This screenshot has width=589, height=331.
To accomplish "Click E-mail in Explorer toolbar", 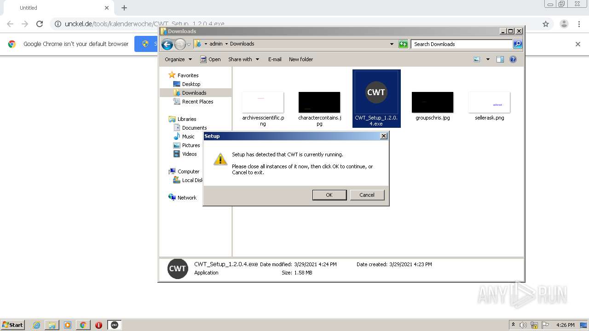I will (x=275, y=59).
